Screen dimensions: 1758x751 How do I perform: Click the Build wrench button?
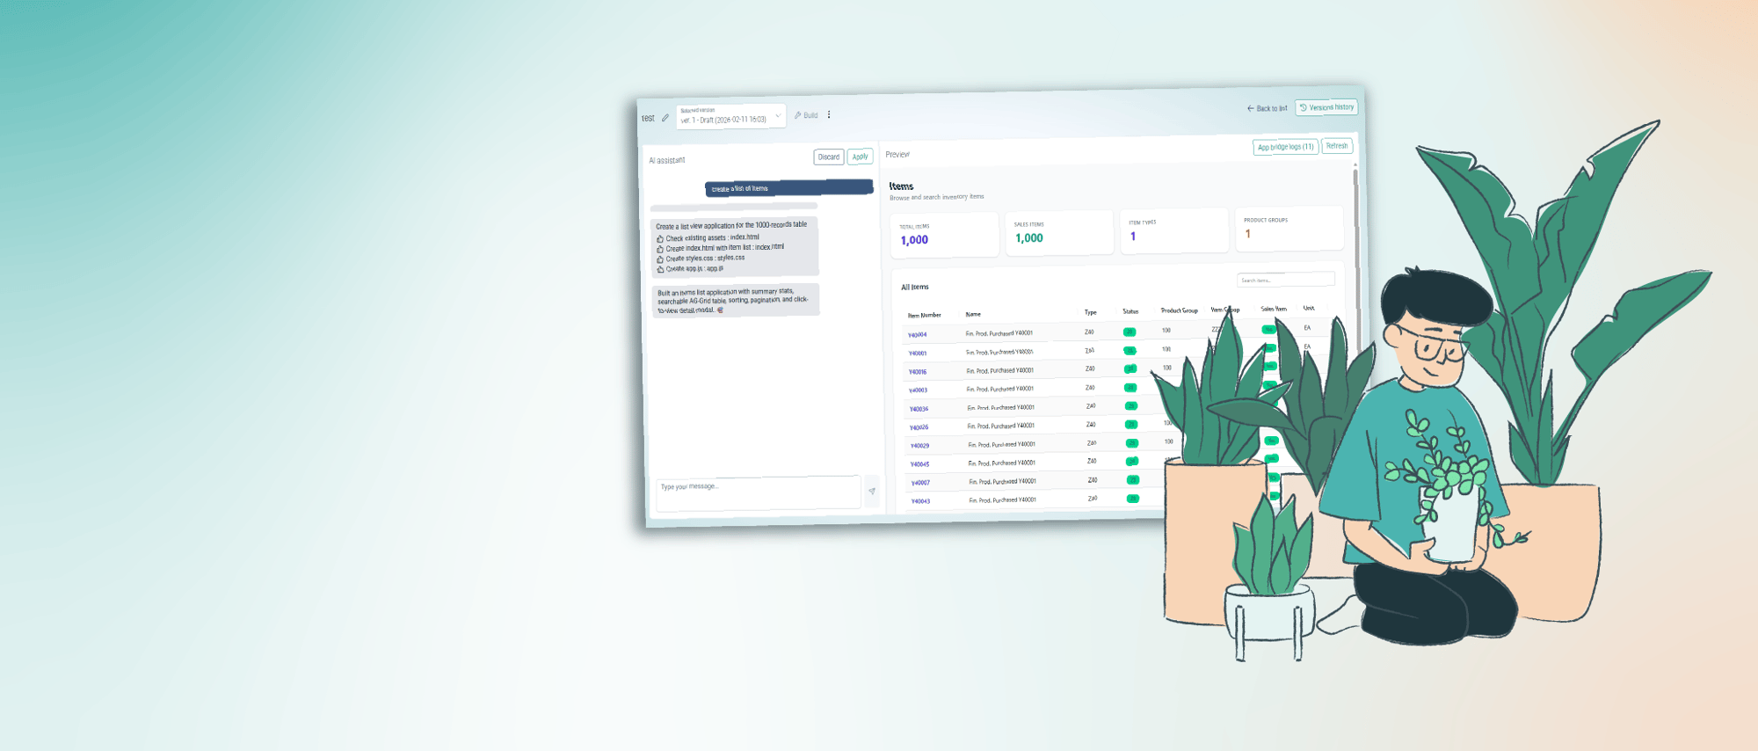[806, 115]
